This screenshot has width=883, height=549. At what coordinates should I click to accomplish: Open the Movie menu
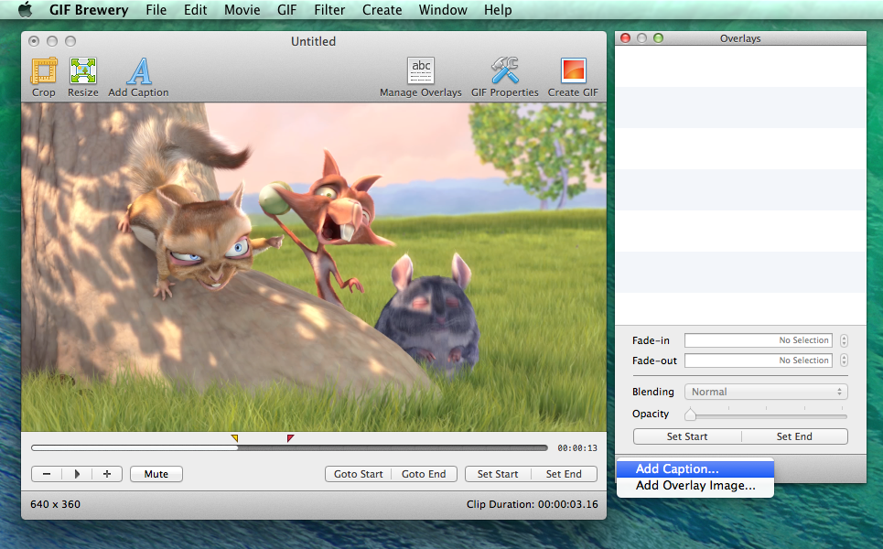242,9
